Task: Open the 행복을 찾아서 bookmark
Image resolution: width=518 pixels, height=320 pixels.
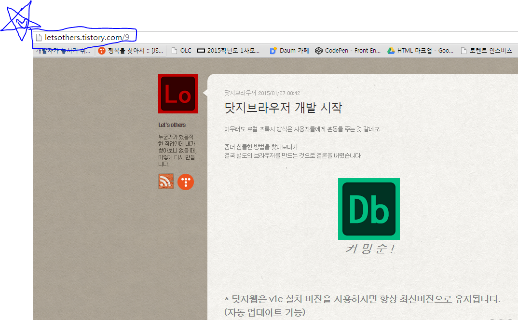Action: [131, 51]
